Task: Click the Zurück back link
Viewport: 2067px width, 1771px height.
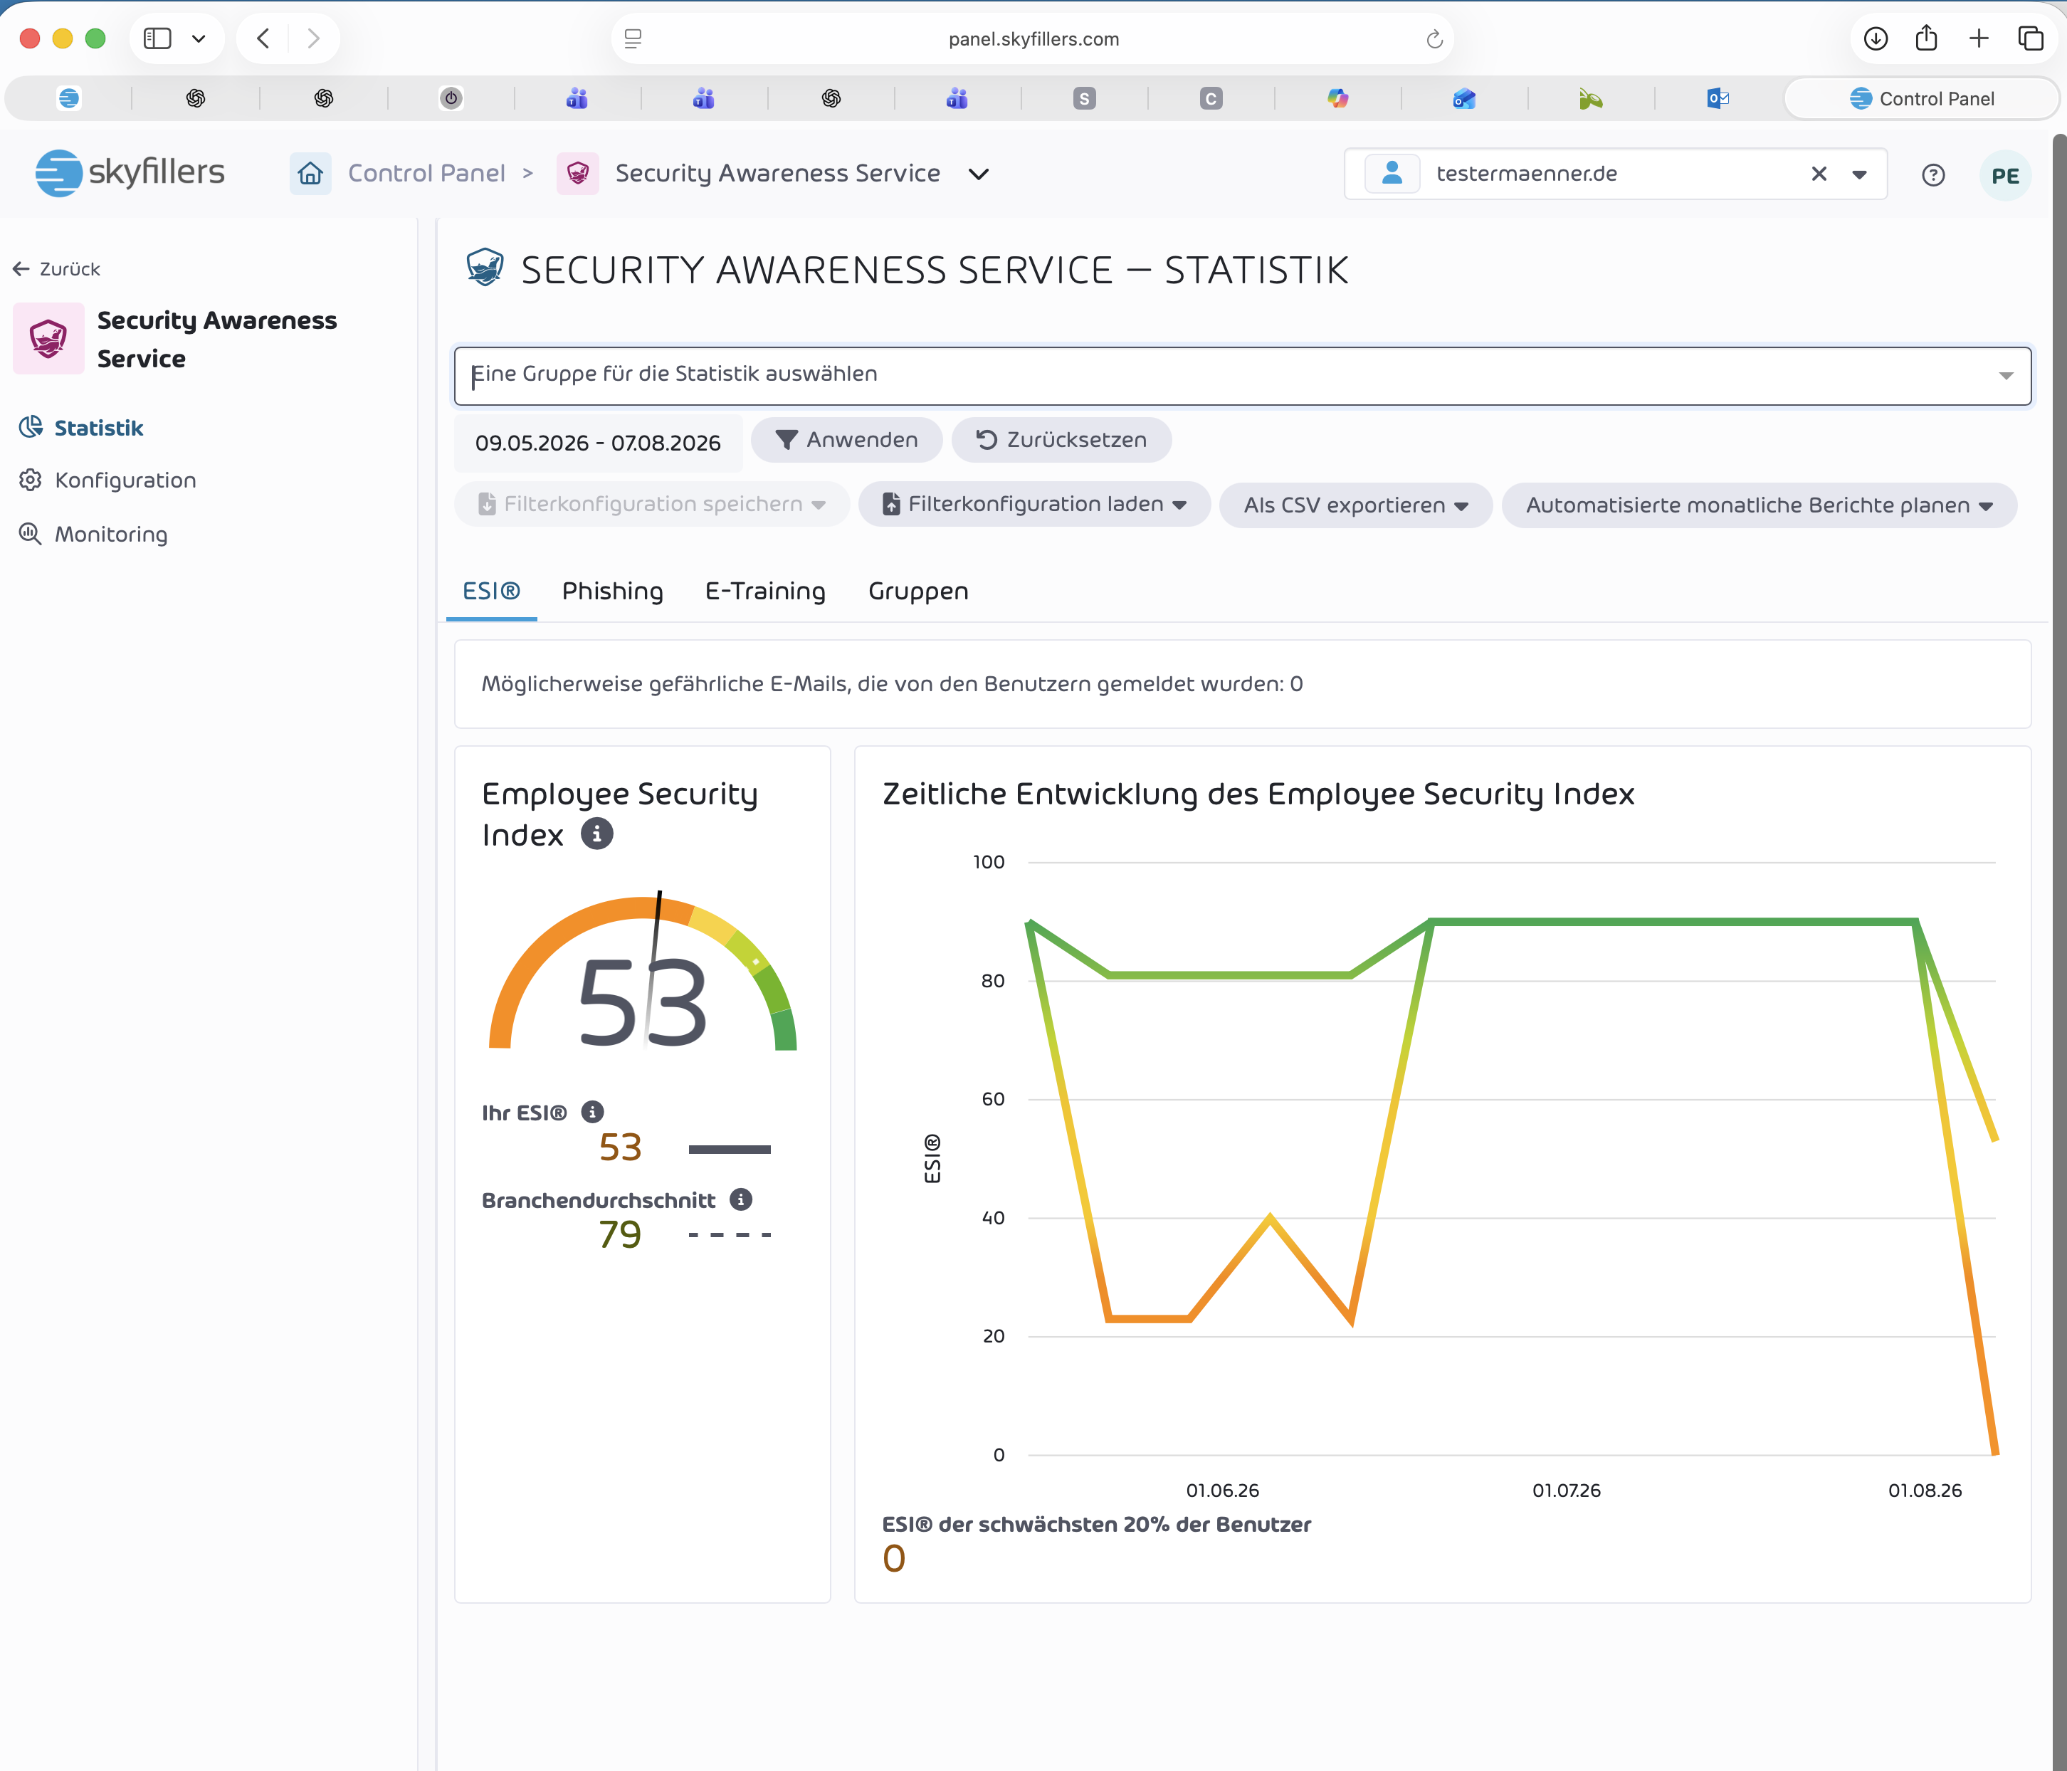Action: (x=57, y=268)
